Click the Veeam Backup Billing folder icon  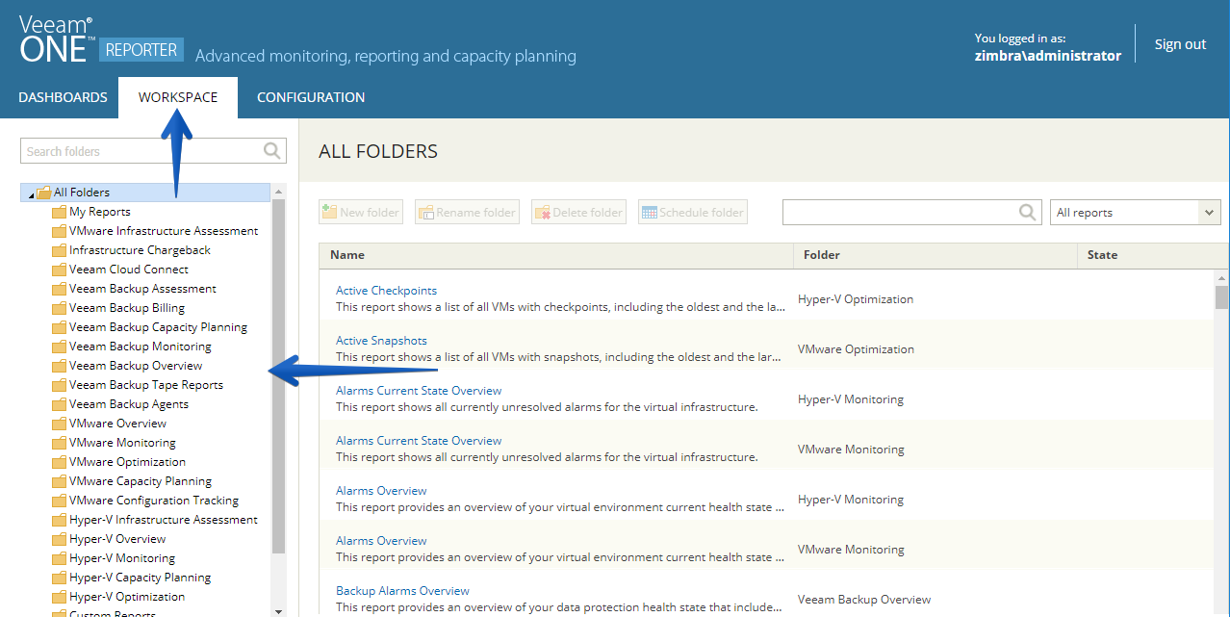[59, 308]
